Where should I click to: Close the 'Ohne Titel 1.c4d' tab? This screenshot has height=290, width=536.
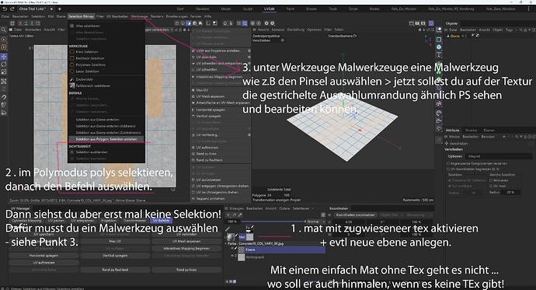(51, 9)
